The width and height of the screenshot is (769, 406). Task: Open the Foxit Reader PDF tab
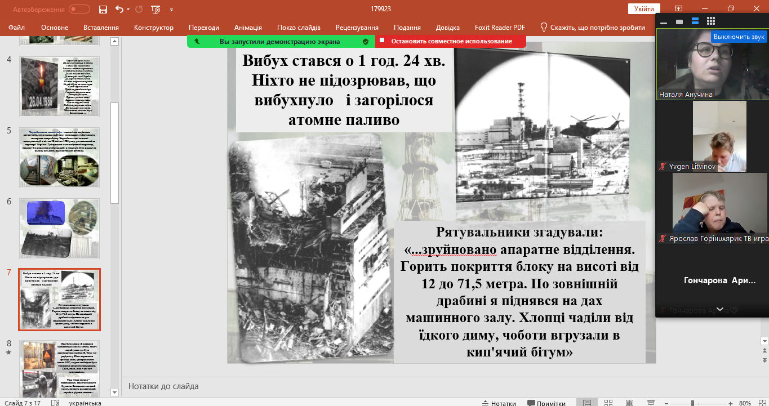[499, 28]
